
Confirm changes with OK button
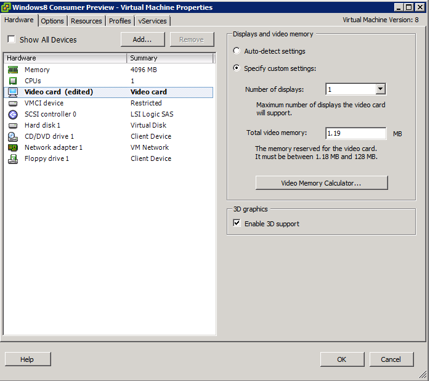click(x=342, y=359)
